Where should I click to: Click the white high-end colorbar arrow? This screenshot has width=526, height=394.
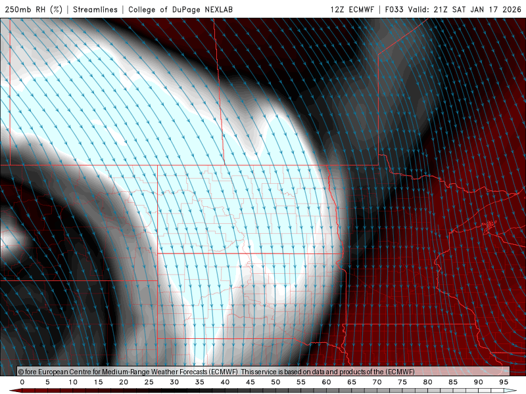click(x=510, y=391)
